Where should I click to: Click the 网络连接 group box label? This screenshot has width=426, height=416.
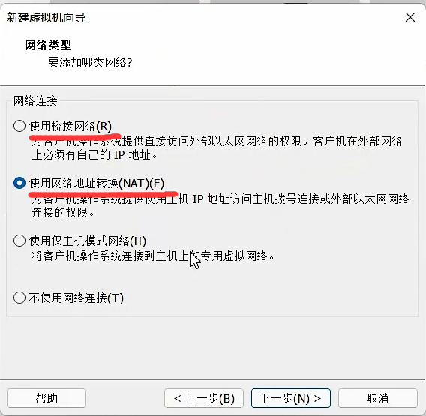pos(35,100)
